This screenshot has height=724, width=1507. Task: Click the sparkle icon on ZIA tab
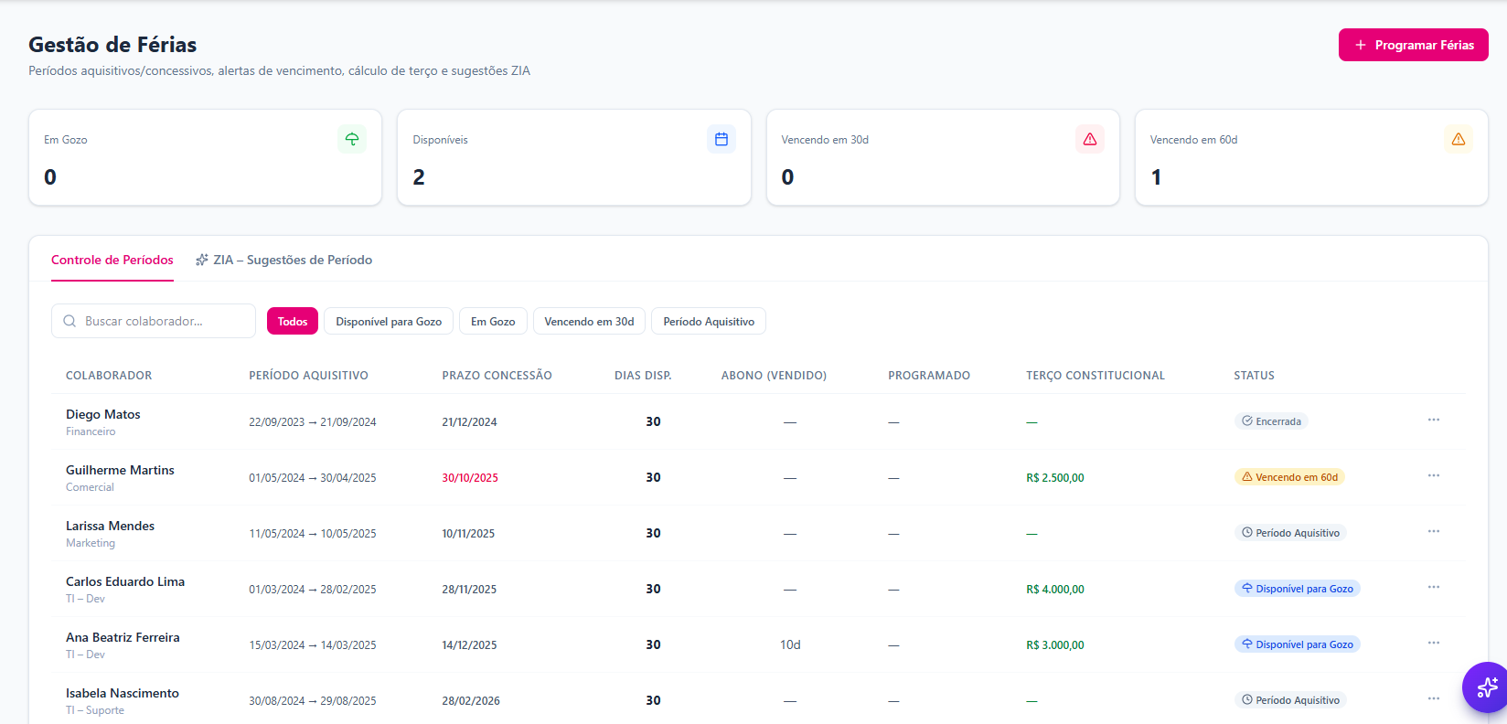[202, 260]
